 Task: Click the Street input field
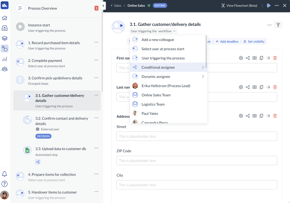point(197,136)
